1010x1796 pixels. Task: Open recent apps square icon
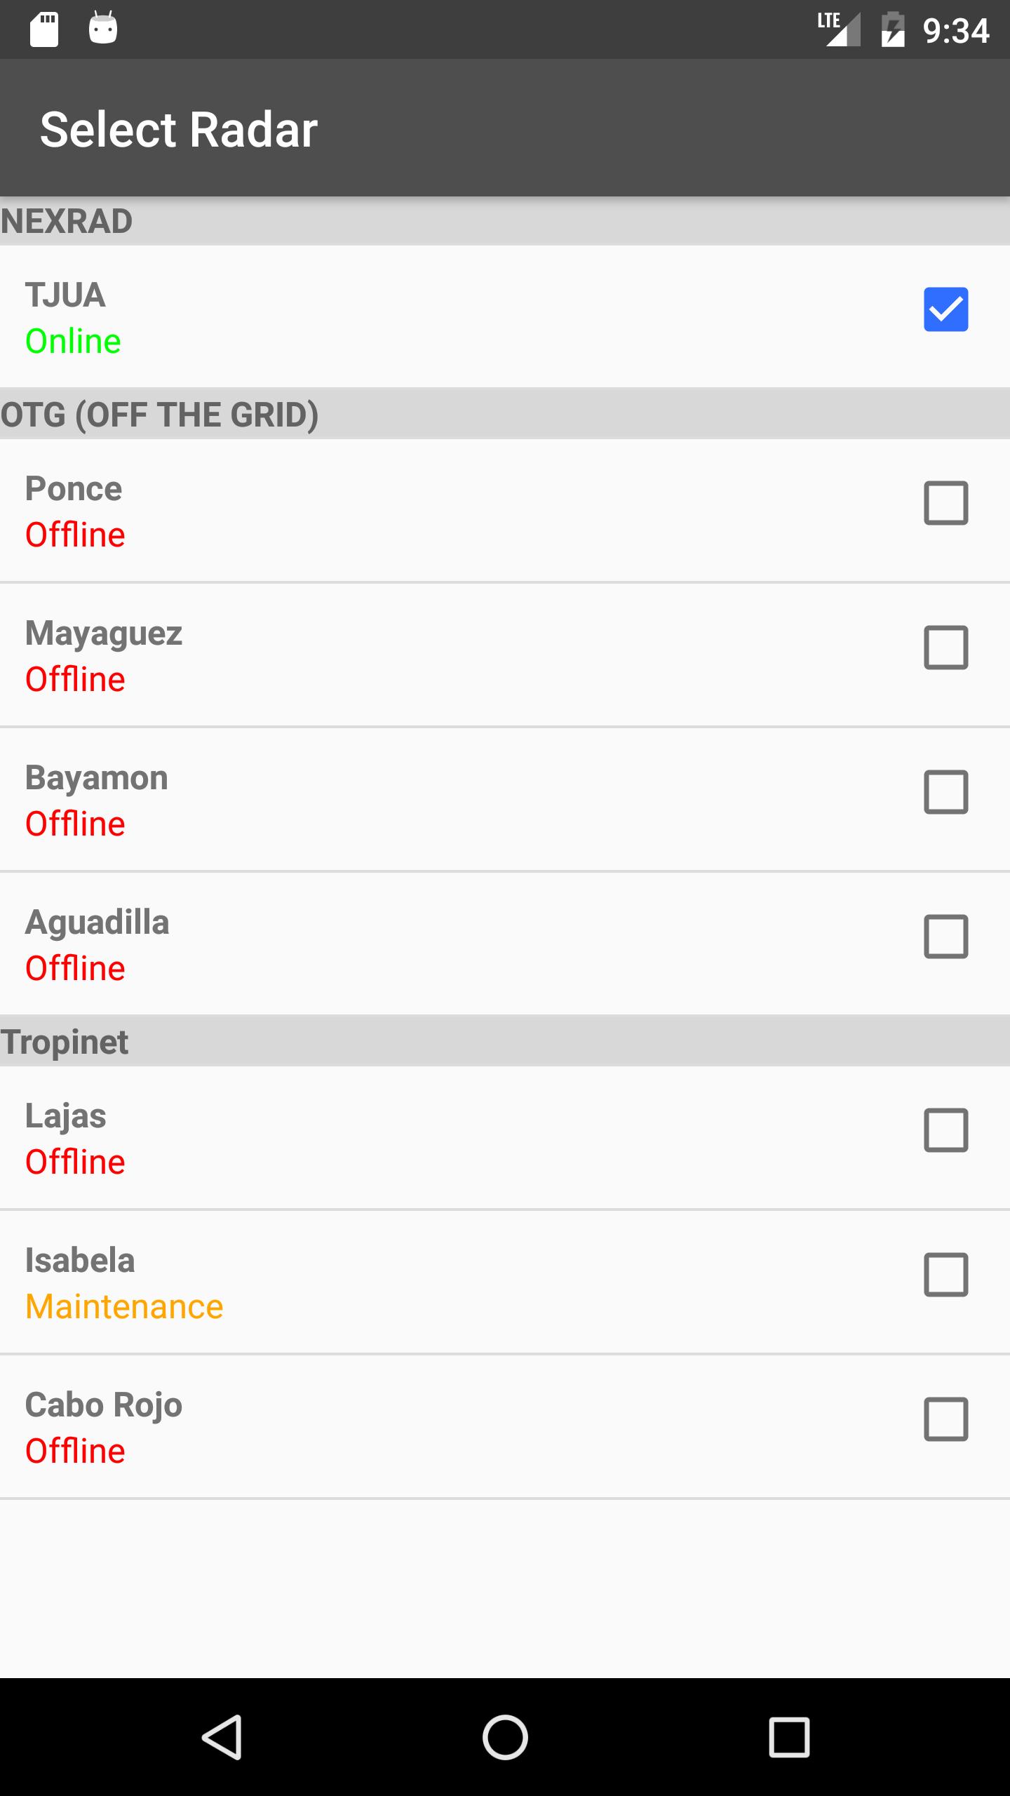coord(789,1738)
